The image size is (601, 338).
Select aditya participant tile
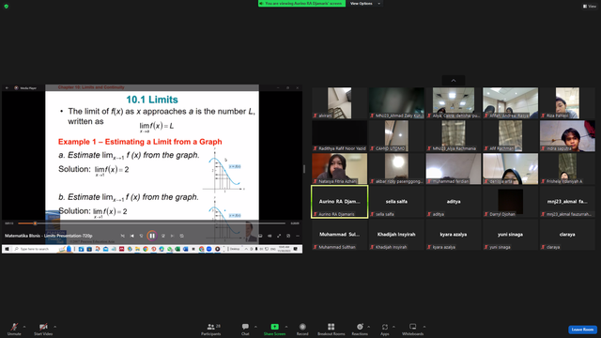454,202
